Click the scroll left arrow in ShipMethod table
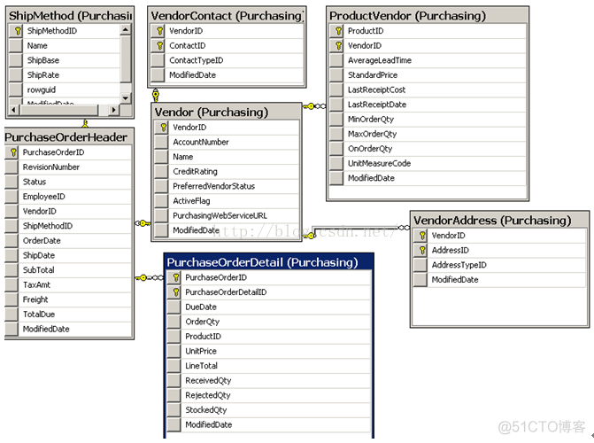 14,110
